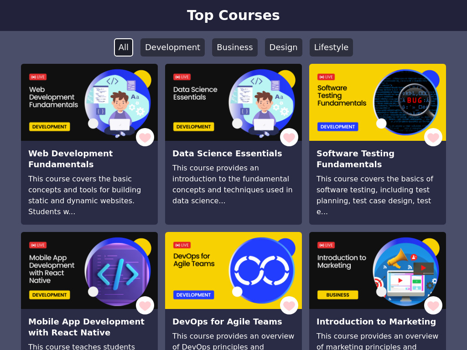Click the BUG magnifier image thumbnail
Screen dimensions: 467x350
[x=406, y=102]
